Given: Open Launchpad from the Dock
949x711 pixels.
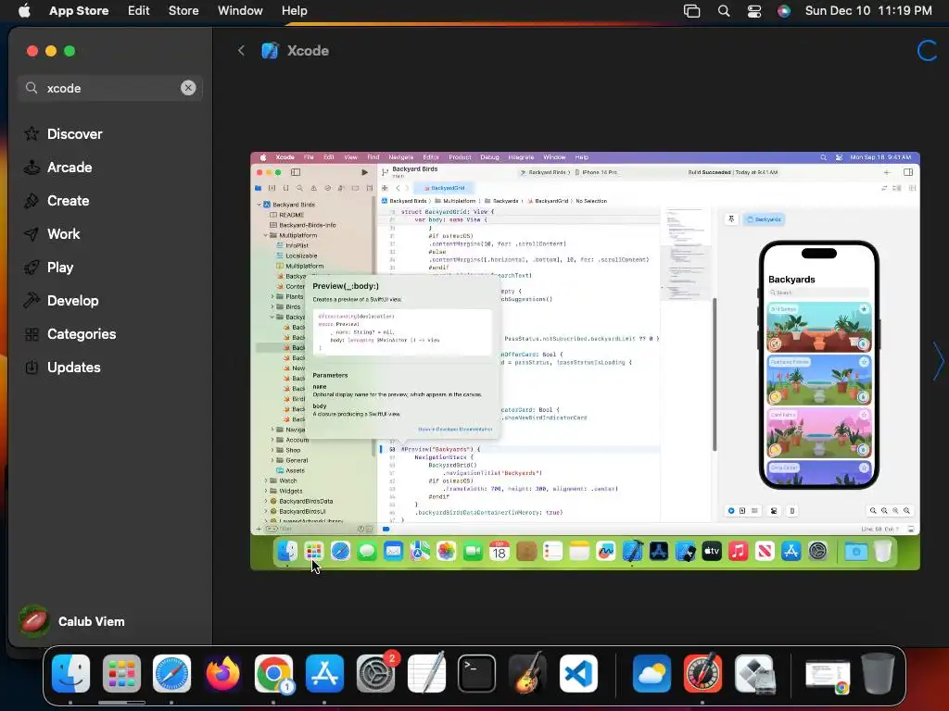Looking at the screenshot, I should click(121, 673).
